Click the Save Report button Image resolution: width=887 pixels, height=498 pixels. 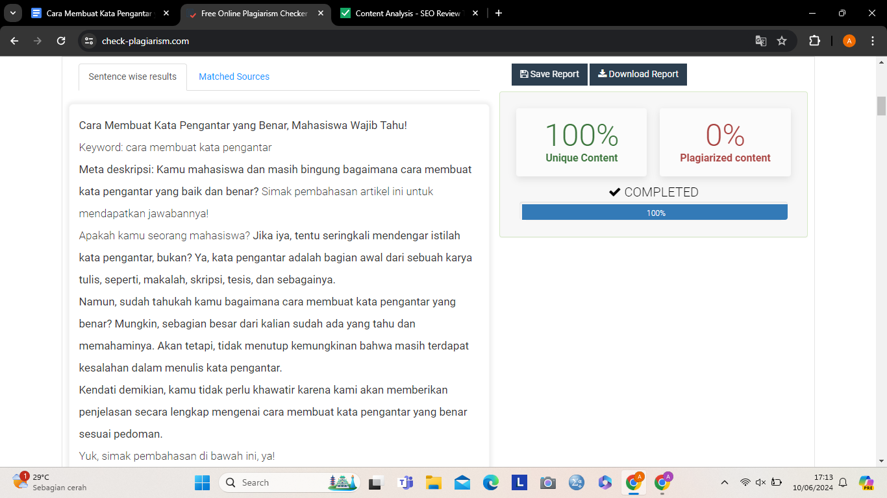pyautogui.click(x=549, y=74)
